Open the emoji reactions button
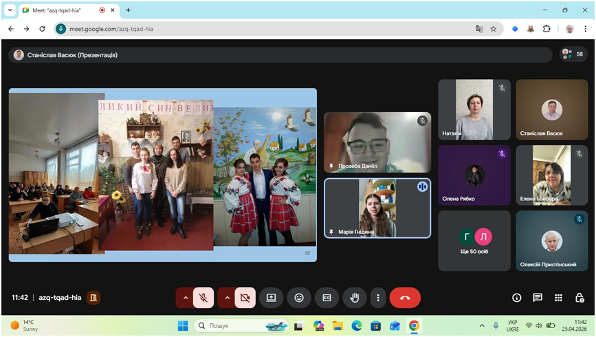Screen dimensions: 596x337 pos(299,298)
